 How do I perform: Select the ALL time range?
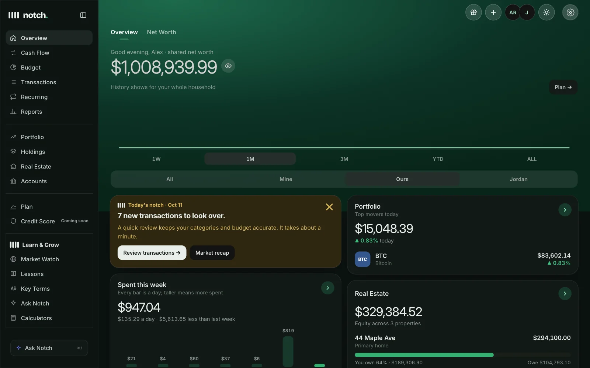pos(532,159)
